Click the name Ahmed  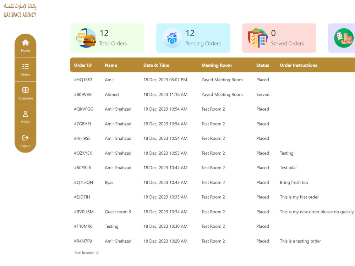(x=111, y=95)
